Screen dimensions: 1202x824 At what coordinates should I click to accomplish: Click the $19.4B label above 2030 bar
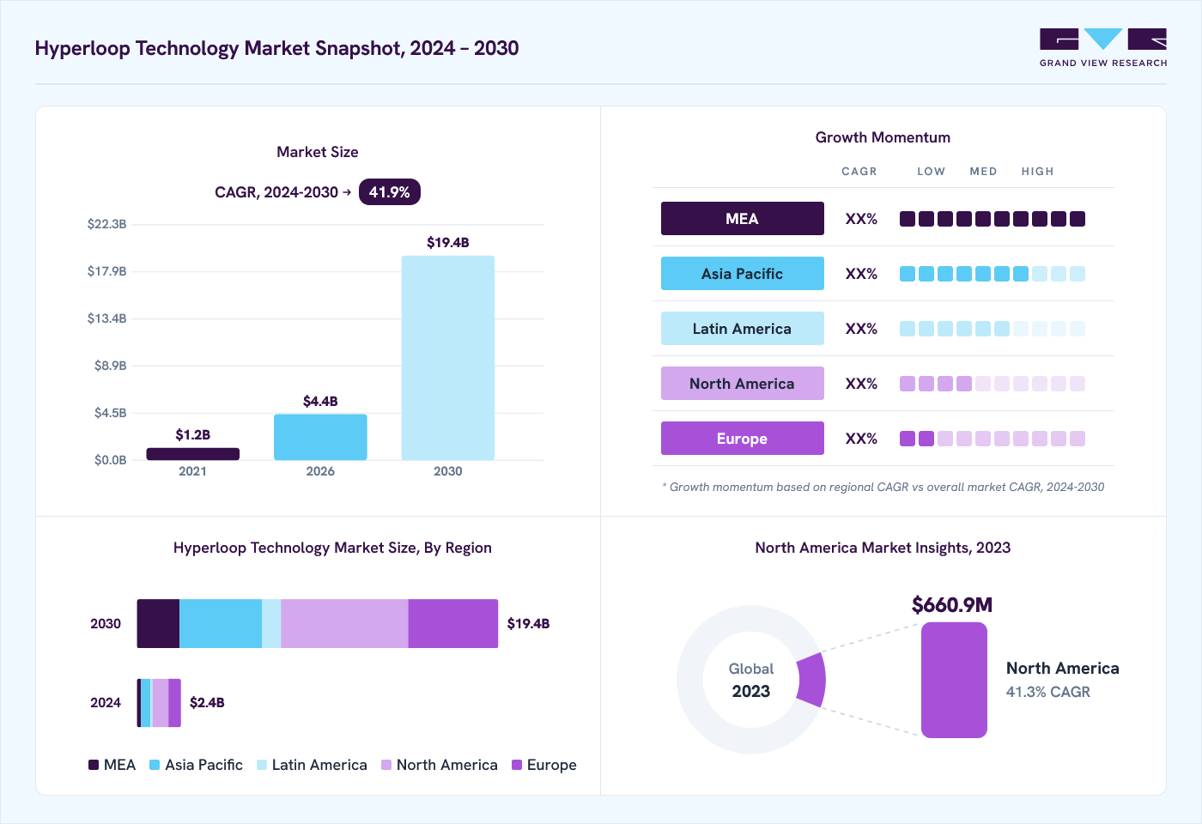[x=448, y=243]
